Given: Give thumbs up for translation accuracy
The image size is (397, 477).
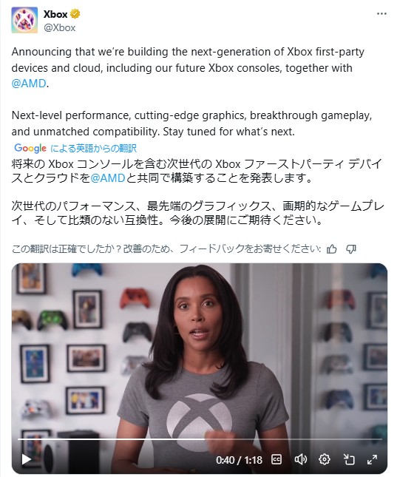Looking at the screenshot, I should (332, 249).
